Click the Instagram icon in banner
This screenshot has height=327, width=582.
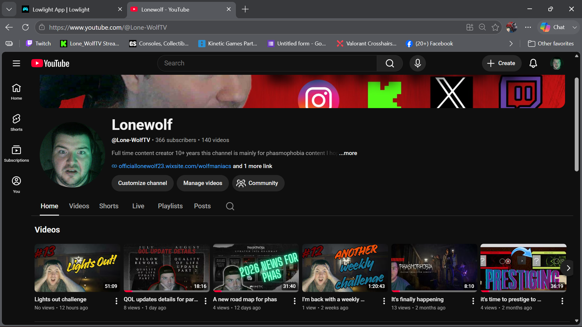(318, 94)
